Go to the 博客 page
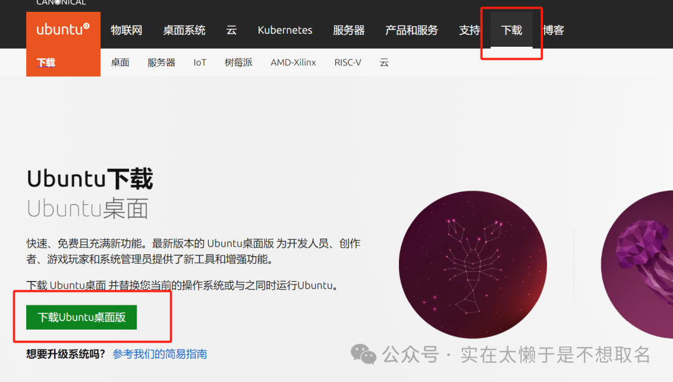 (553, 30)
